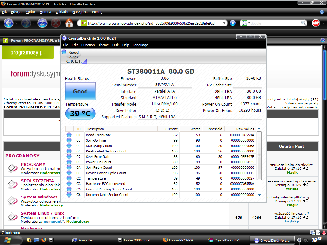Open the Adblock Plus ABP icon
Image resolution: width=327 pixels, height=245 pixels.
316,23
